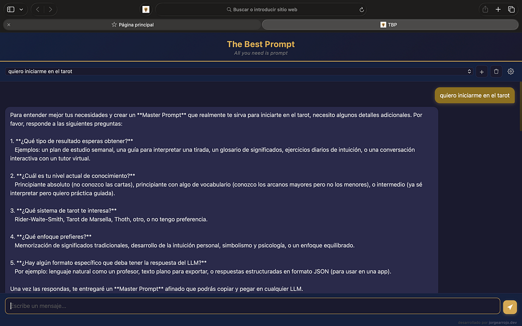This screenshot has height=326, width=522.
Task: Open chat settings gear icon
Action: point(511,72)
